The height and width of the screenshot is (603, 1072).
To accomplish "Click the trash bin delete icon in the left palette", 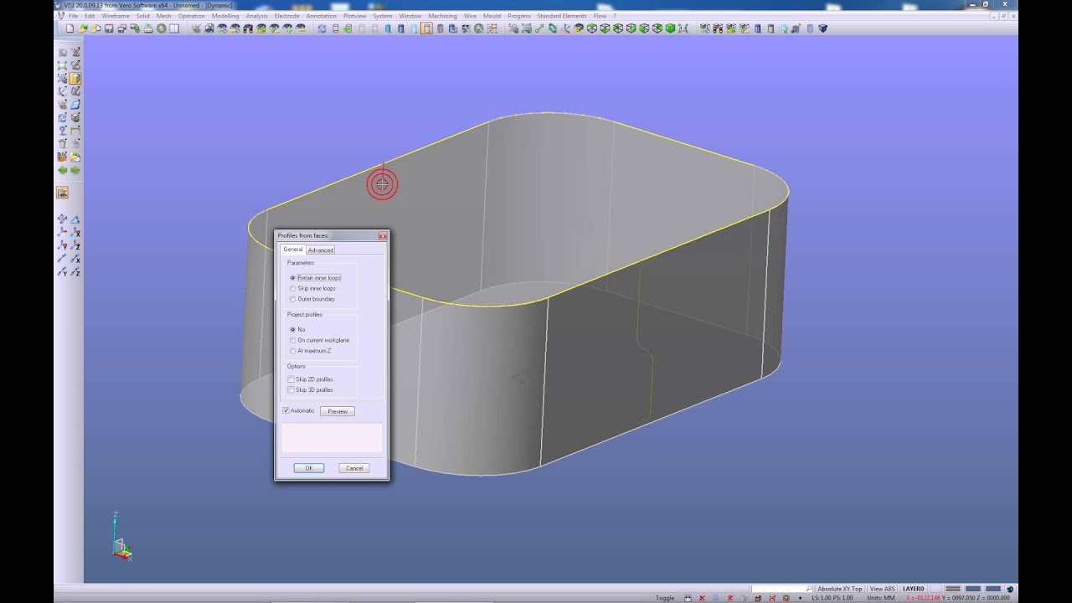I will [62, 143].
